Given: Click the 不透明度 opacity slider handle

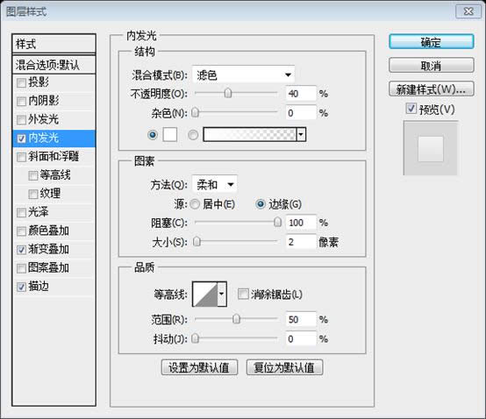Looking at the screenshot, I should coord(228,93).
